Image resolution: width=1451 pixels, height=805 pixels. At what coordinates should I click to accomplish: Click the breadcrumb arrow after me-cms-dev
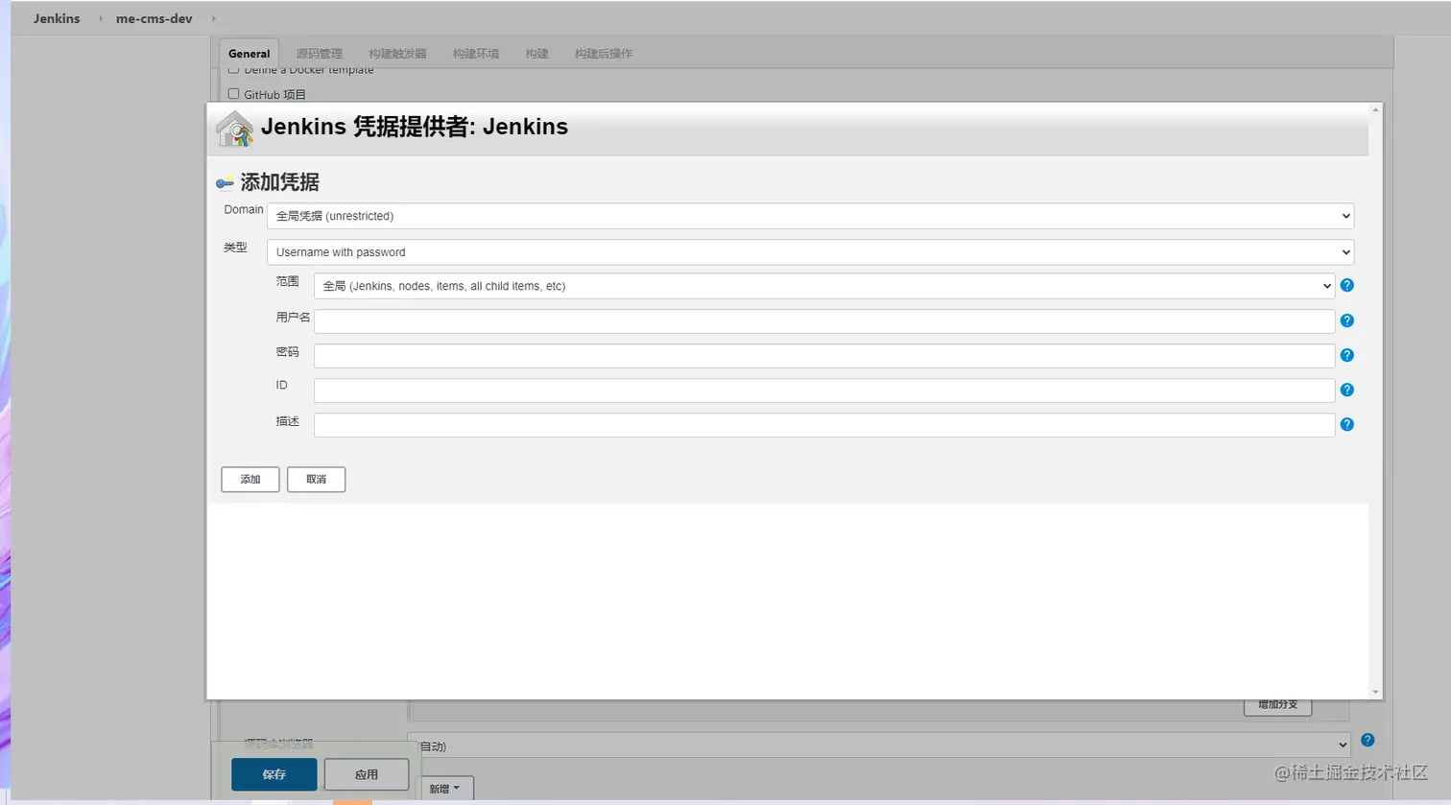[x=213, y=18]
